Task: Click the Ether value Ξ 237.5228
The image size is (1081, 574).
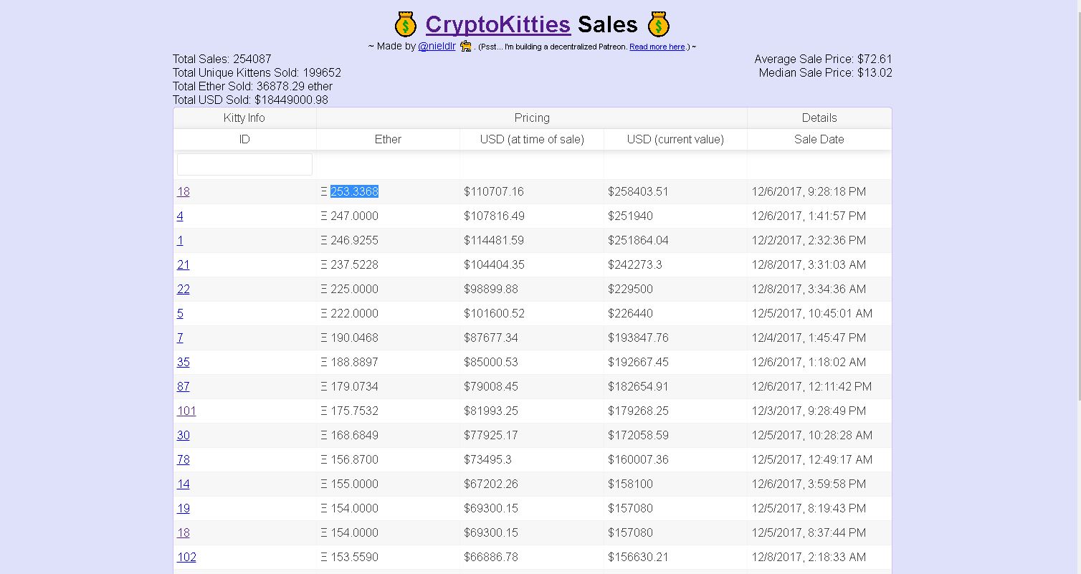Action: (350, 264)
